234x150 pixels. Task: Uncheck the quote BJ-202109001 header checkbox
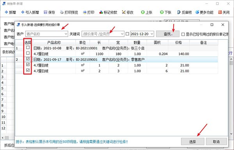tap(28, 59)
